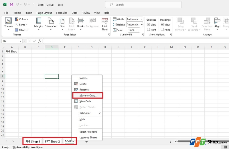
Task: Click the formula bar Enter checkmark
Action: tap(34, 41)
